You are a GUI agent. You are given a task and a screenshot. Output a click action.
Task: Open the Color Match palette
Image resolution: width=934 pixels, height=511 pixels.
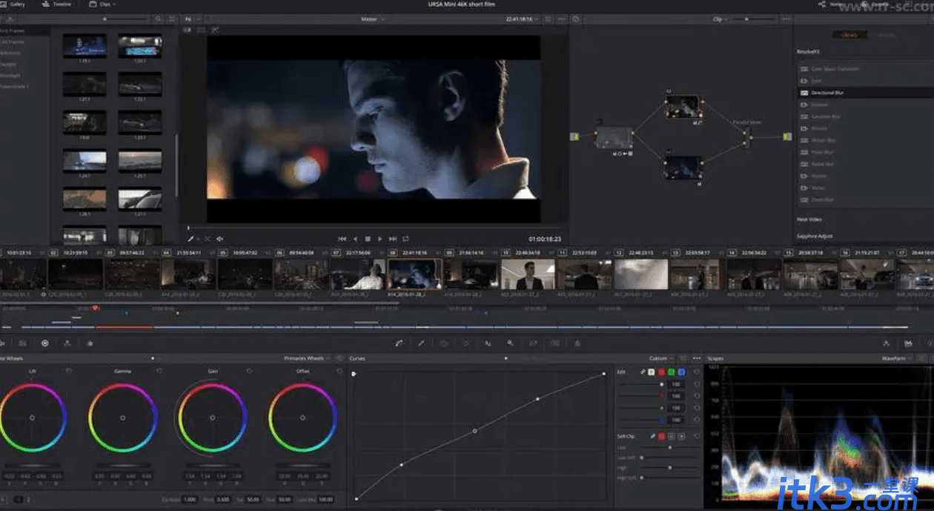pyautogui.click(x=22, y=343)
